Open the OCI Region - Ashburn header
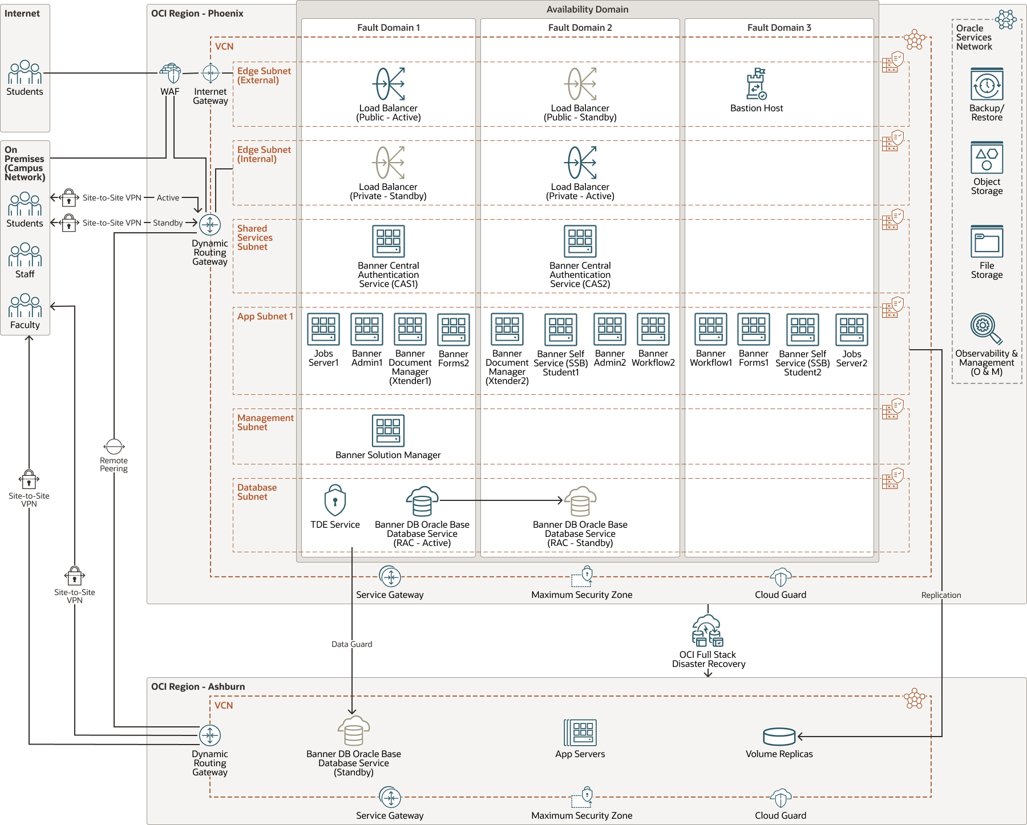The height and width of the screenshot is (825, 1027). tap(197, 686)
